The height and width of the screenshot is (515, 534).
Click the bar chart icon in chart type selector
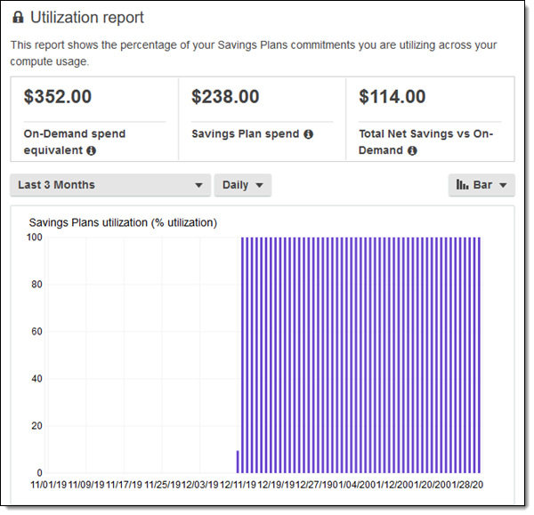point(462,185)
